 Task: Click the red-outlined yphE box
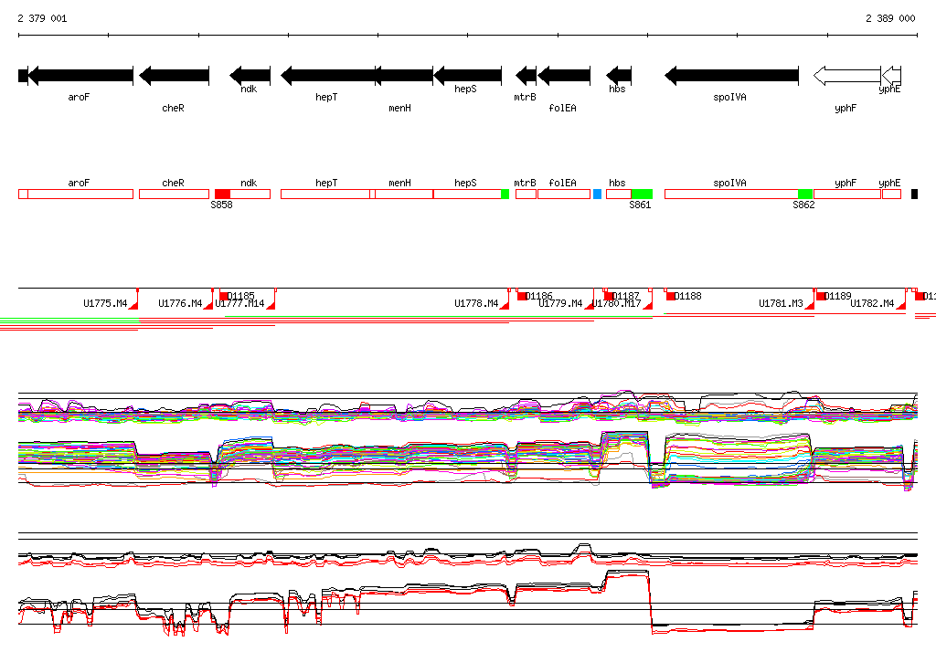tap(891, 194)
